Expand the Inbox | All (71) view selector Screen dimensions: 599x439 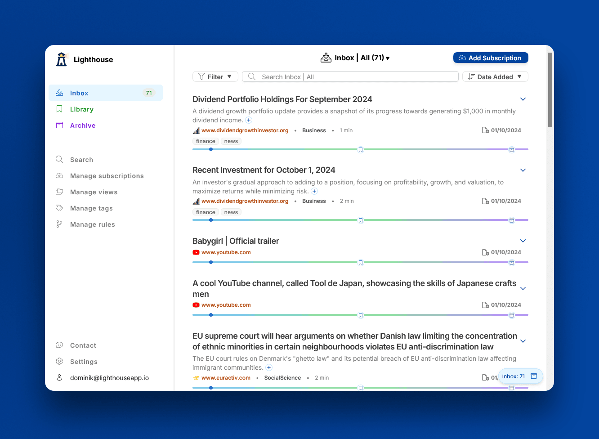point(355,58)
